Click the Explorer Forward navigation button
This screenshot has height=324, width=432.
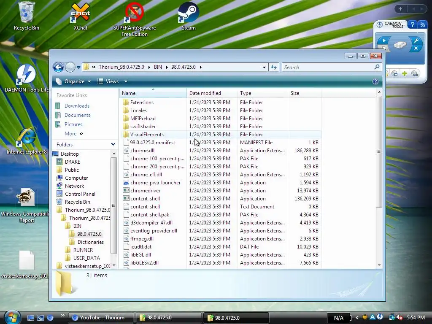coord(70,67)
